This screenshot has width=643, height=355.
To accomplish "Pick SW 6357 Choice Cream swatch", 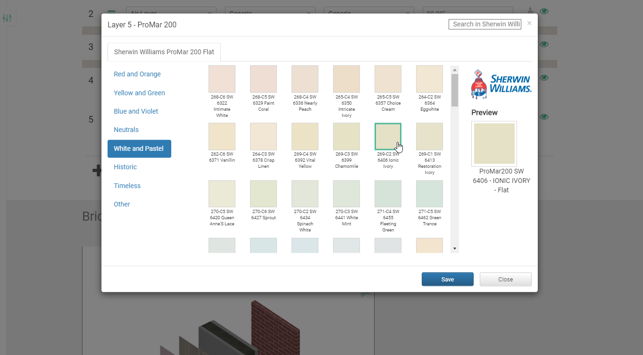I will pyautogui.click(x=388, y=79).
